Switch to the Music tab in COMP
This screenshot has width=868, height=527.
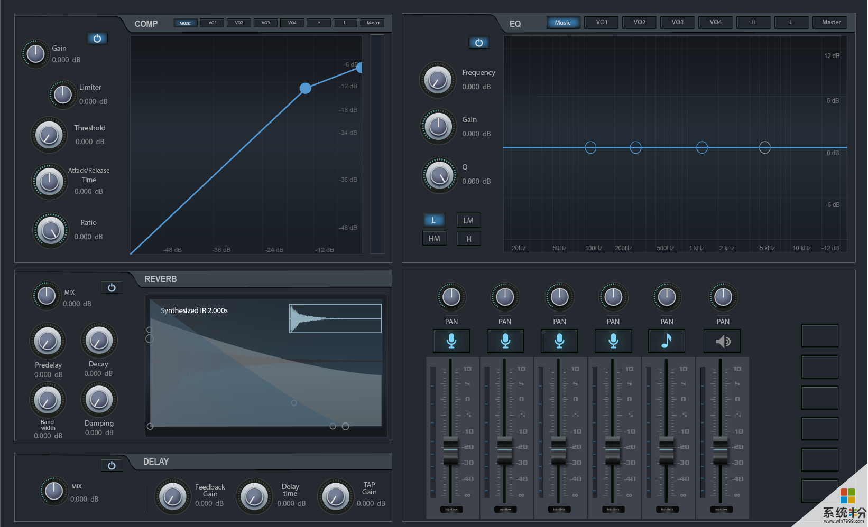[185, 23]
